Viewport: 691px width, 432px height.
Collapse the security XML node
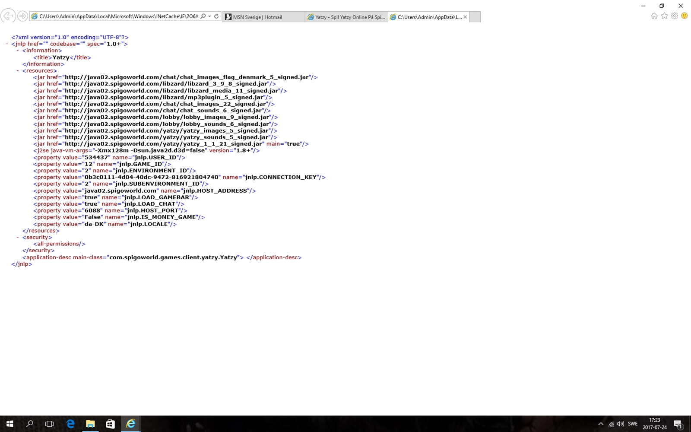pos(18,237)
